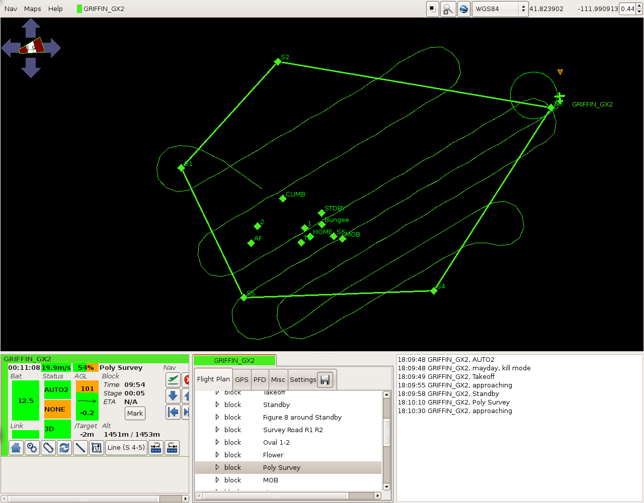The image size is (644, 503).
Task: Save flight plan settings with the floppy icon
Action: coord(325,379)
